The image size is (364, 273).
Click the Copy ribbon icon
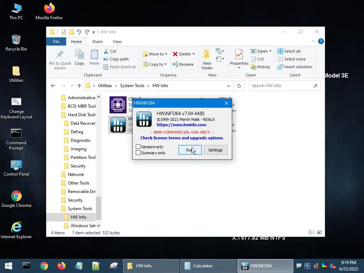(x=79, y=54)
